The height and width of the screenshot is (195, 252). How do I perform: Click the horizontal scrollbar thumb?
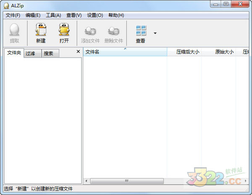click(x=127, y=181)
